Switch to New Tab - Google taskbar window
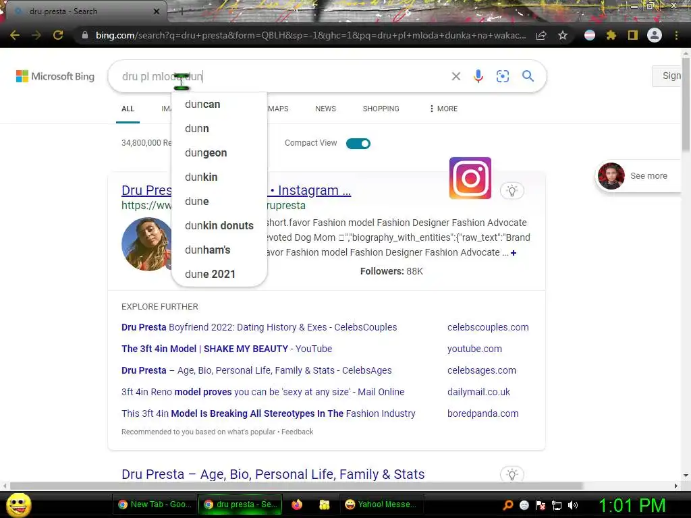Image resolution: width=691 pixels, height=518 pixels. click(x=155, y=505)
